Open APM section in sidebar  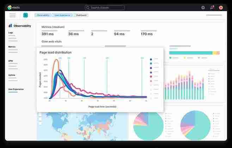[x=11, y=61]
